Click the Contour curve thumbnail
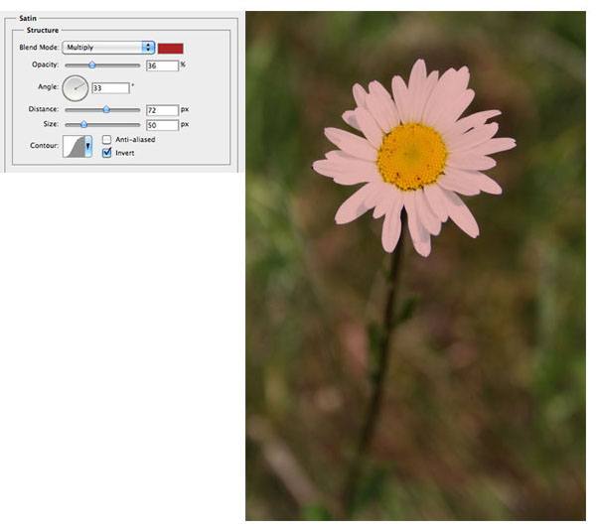 pos(74,147)
